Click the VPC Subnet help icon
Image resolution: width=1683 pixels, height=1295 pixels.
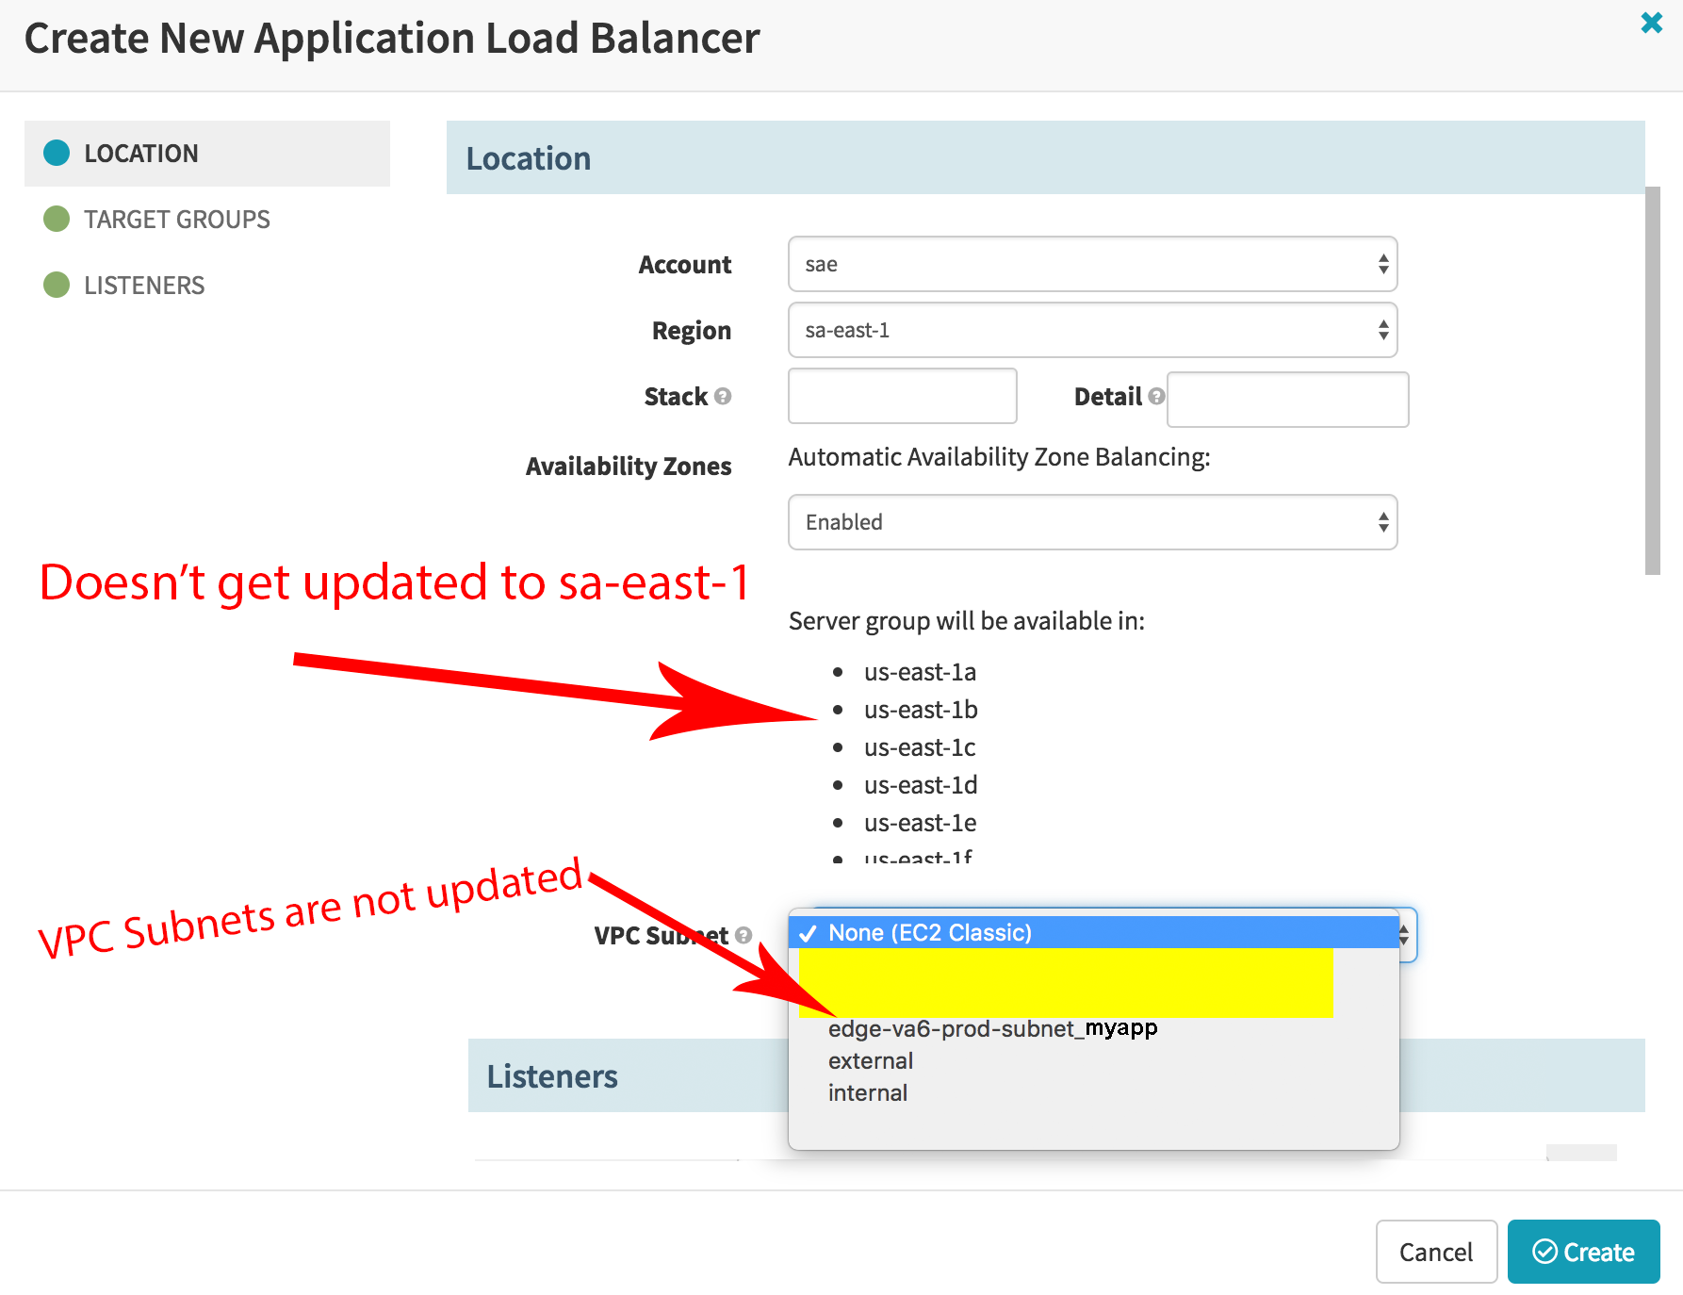tap(742, 936)
